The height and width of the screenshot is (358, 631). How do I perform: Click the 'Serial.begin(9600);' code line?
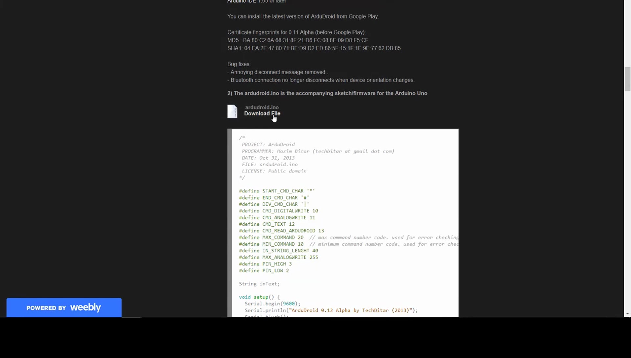click(x=272, y=304)
